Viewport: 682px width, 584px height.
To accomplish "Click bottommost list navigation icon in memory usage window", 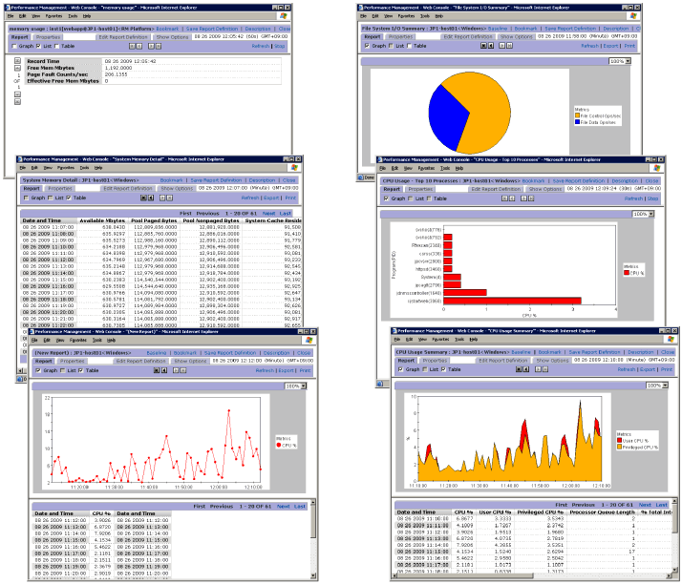I will pyautogui.click(x=17, y=102).
